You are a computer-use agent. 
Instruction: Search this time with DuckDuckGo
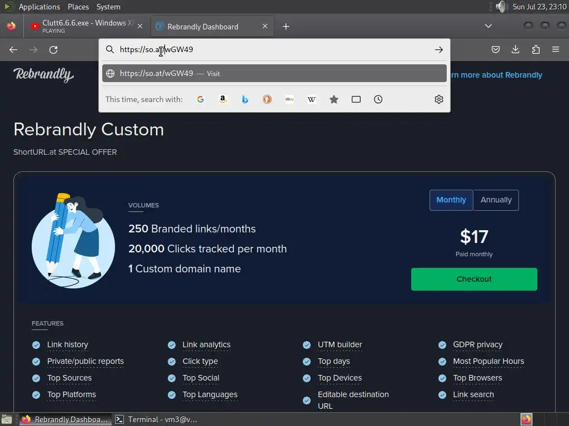[x=267, y=99]
